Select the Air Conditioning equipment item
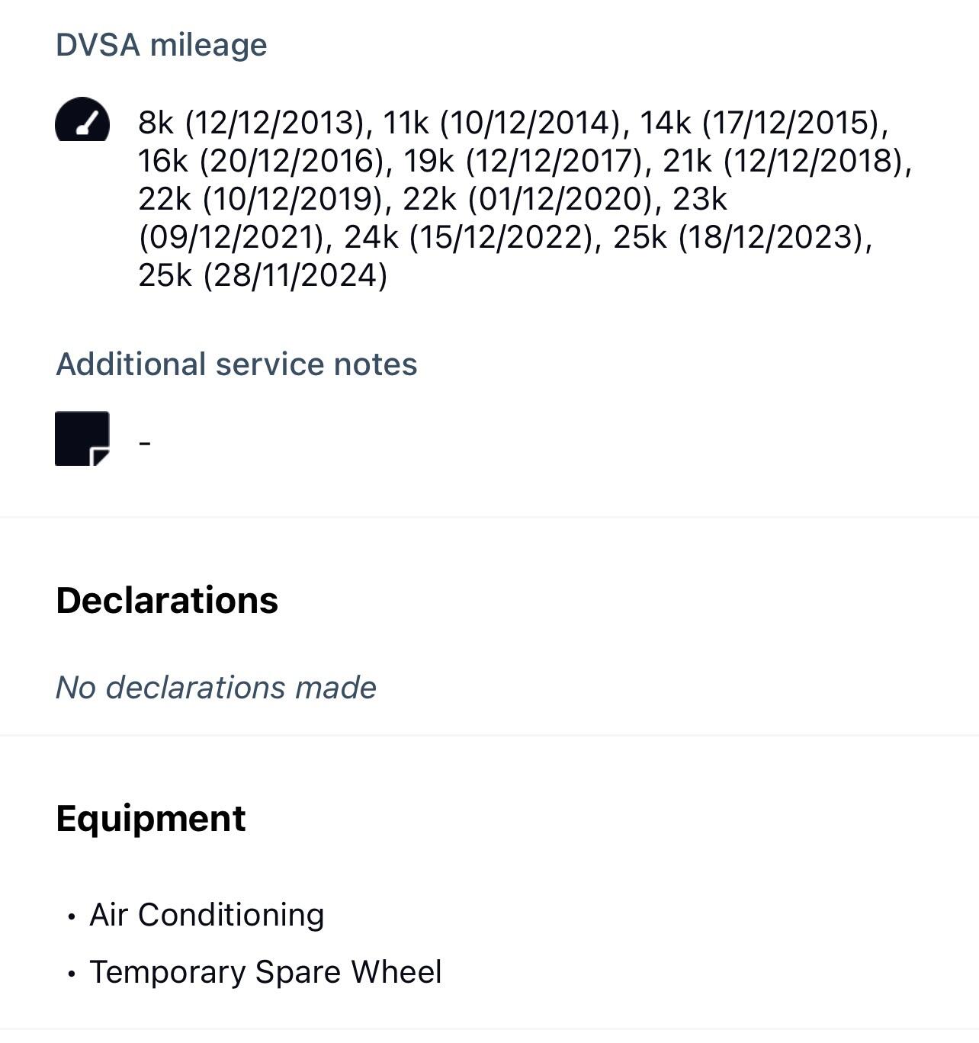 [x=207, y=915]
